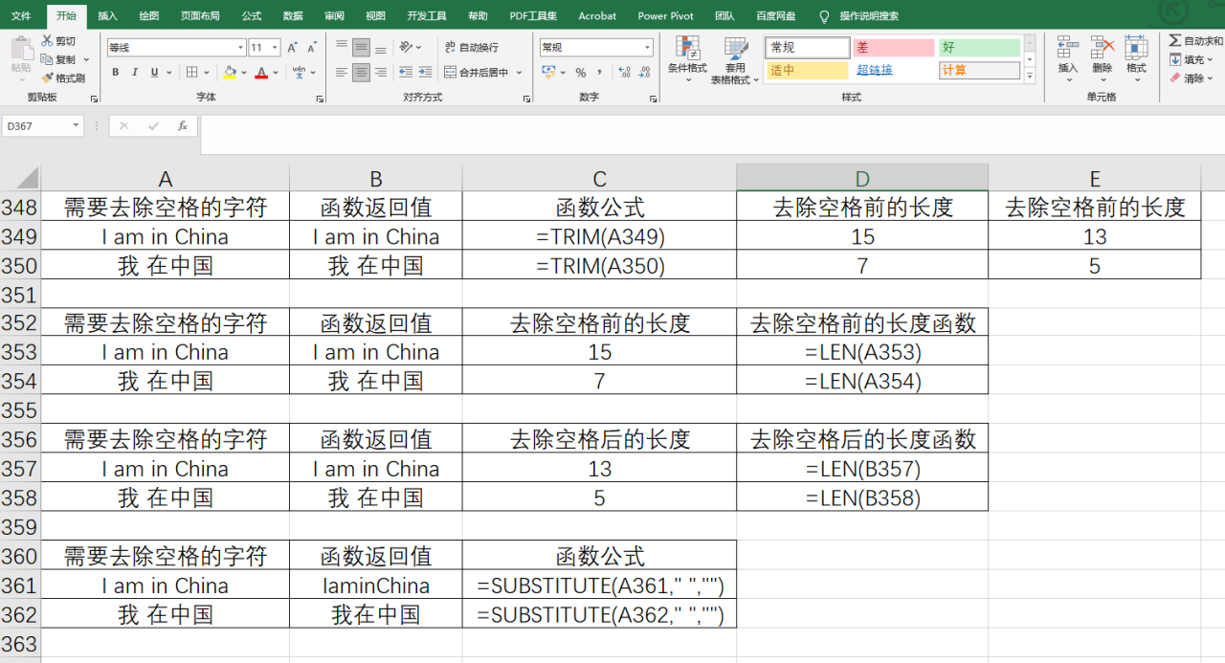Click the increase indent icon
Screen dimensions: 1225x663
(x=424, y=72)
